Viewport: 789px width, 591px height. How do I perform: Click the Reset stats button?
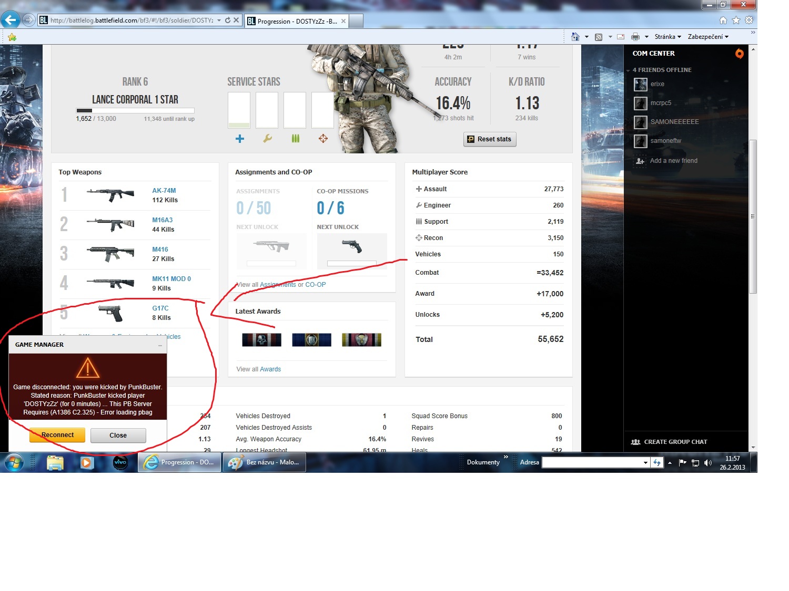[x=490, y=139]
